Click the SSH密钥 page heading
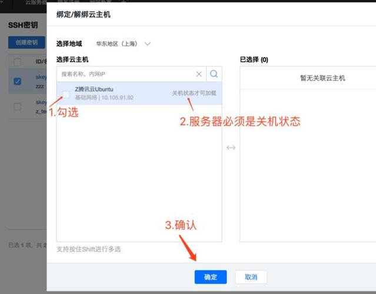The width and height of the screenshot is (376, 294). click(x=23, y=25)
